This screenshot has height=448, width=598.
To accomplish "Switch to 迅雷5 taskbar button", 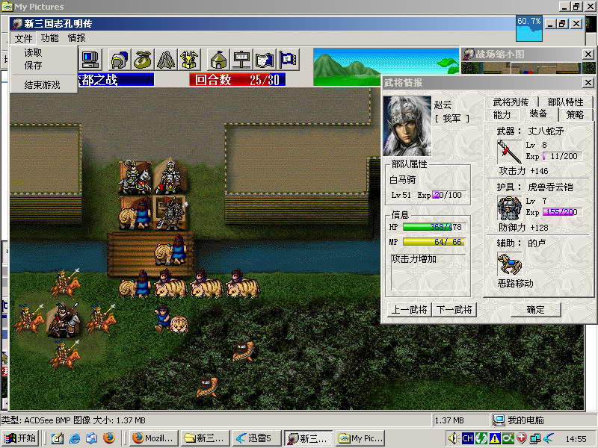I will click(256, 438).
